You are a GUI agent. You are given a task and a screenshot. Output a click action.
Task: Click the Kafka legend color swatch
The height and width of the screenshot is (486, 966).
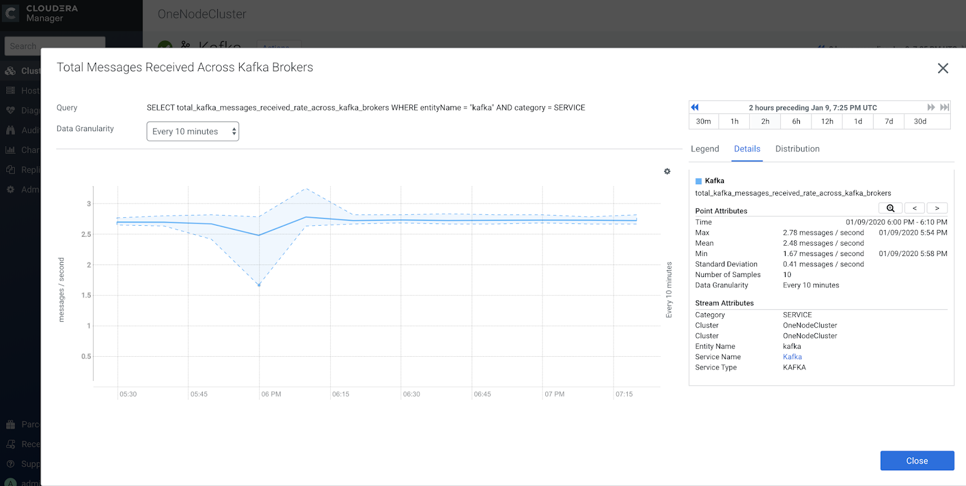click(699, 181)
